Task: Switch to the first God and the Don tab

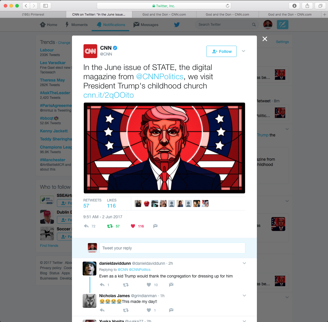Action: pyautogui.click(x=164, y=14)
